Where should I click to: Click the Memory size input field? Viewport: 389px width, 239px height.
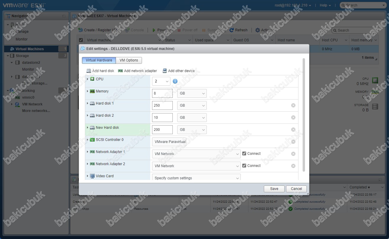pos(162,93)
